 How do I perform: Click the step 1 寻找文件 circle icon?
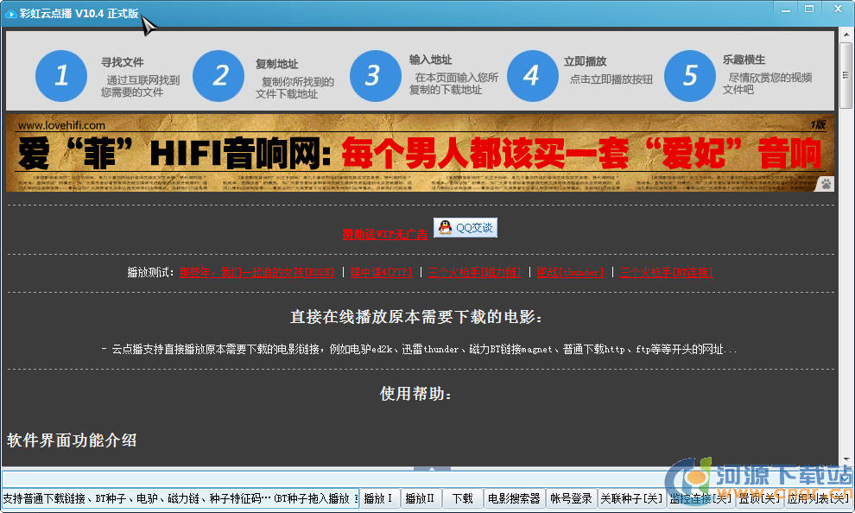(61, 76)
